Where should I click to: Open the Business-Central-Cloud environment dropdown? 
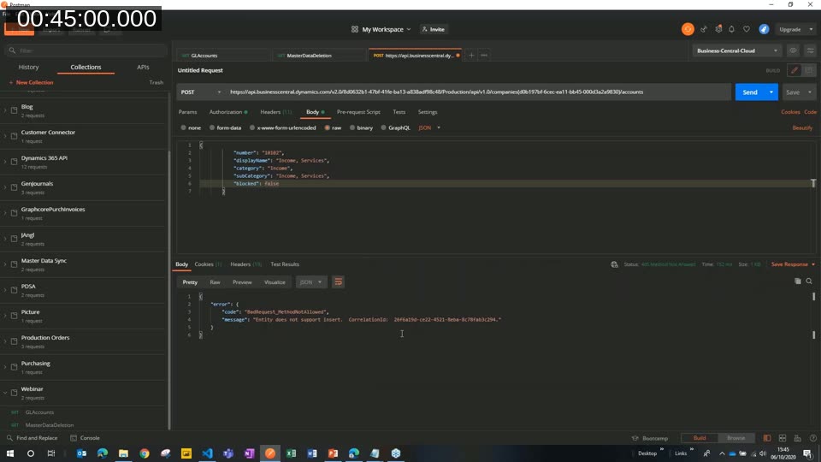point(737,50)
